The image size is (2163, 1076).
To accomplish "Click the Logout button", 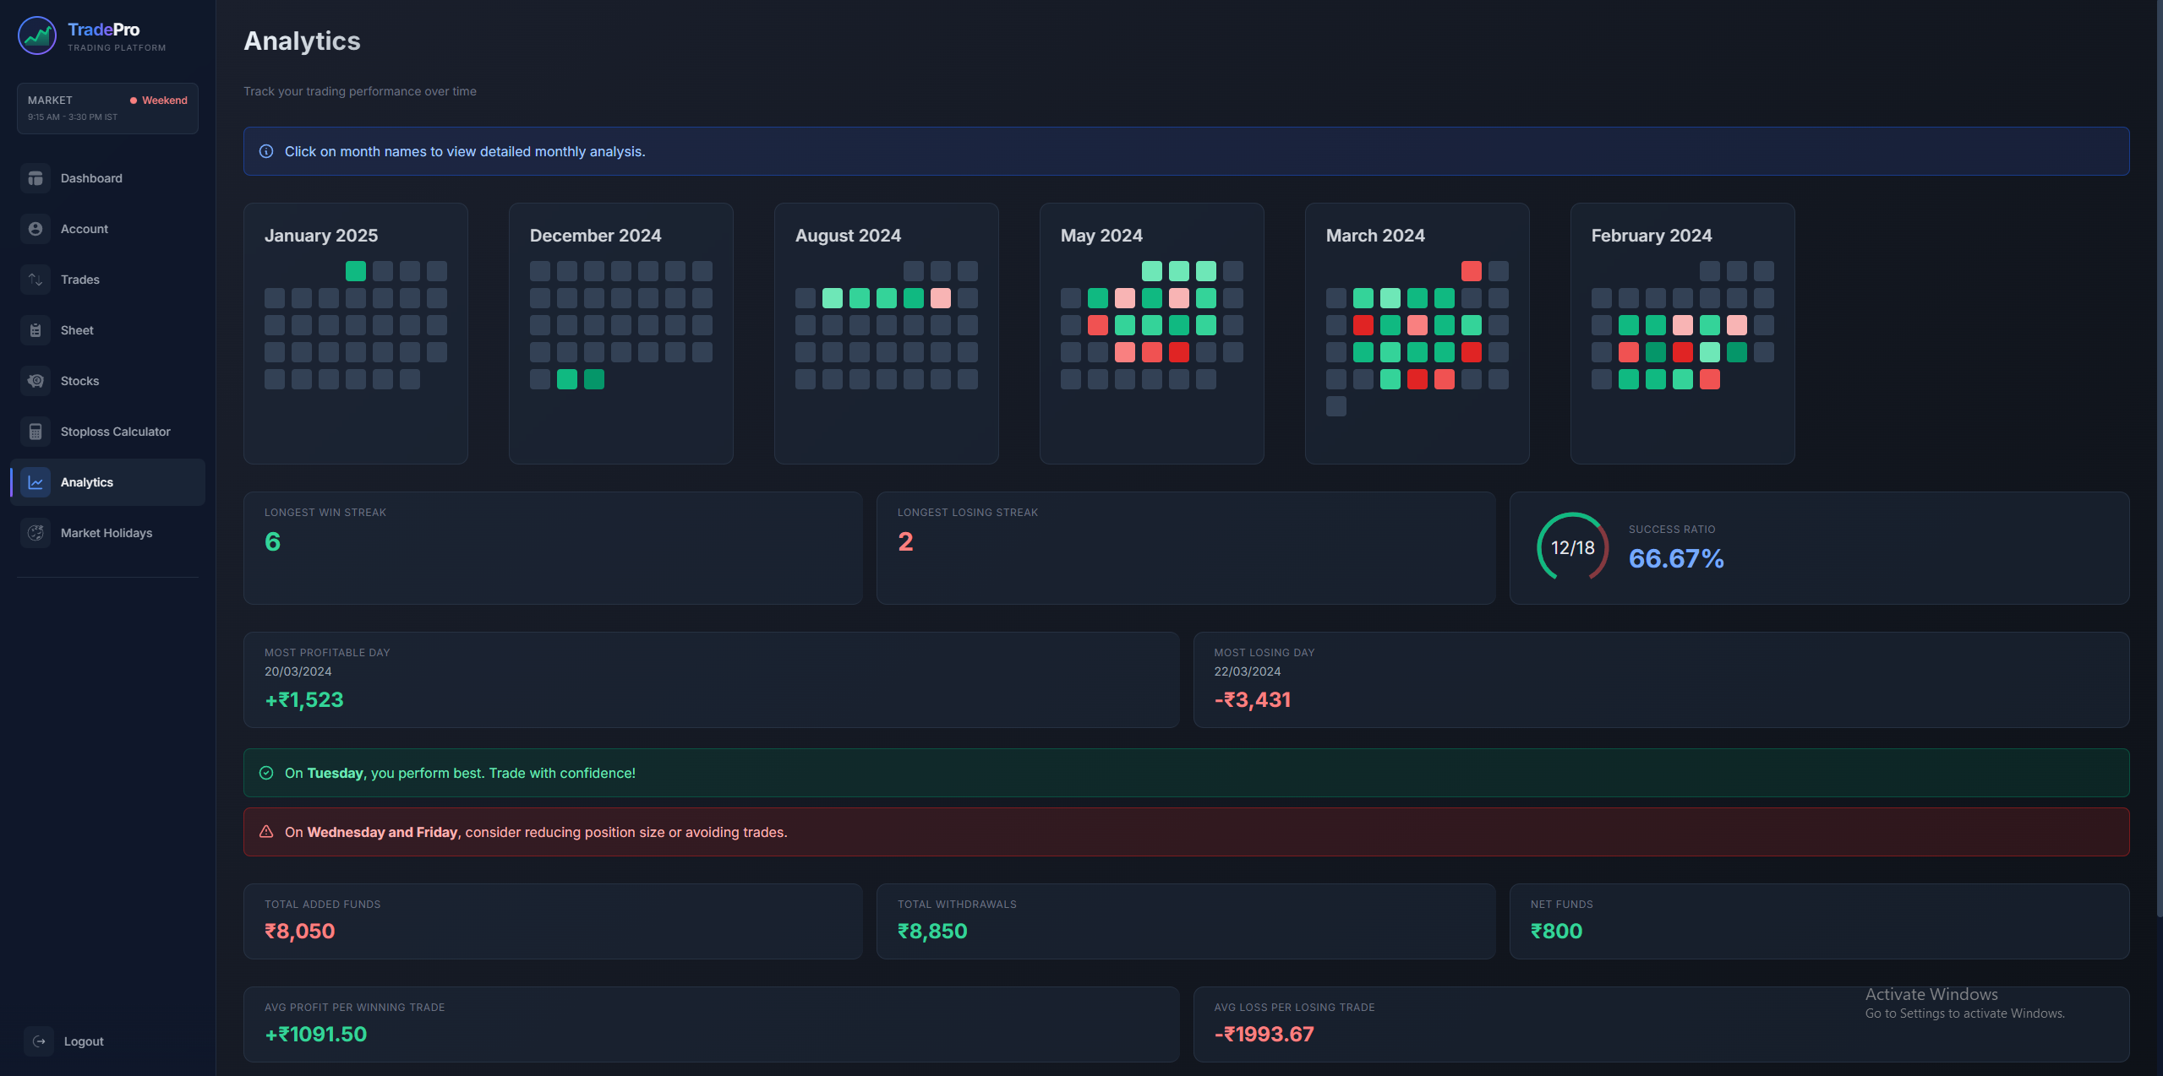I will (107, 1041).
